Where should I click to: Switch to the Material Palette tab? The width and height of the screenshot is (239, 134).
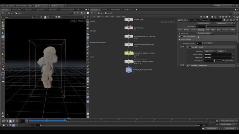[x=115, y=10]
